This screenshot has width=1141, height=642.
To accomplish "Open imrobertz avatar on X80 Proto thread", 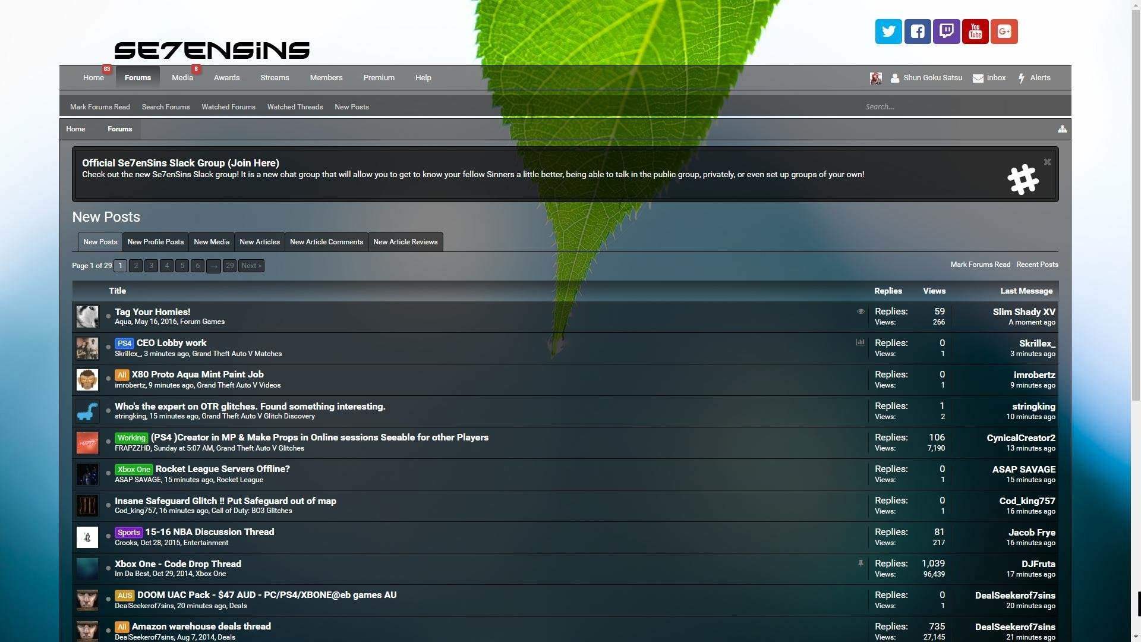I will coord(87,380).
